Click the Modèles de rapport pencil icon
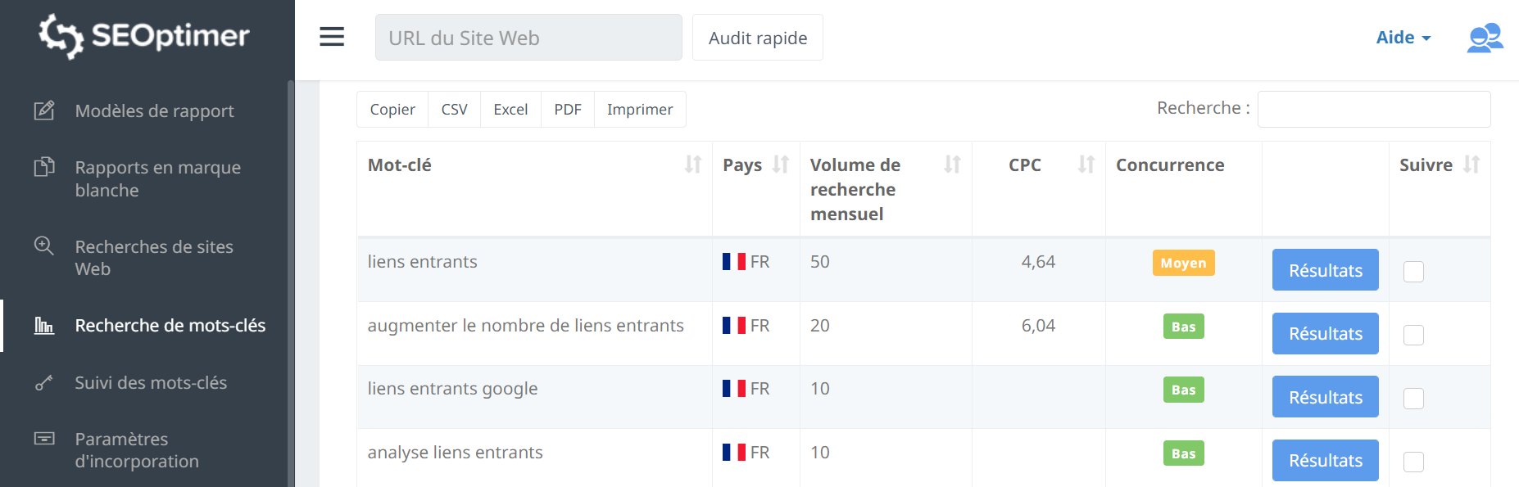The height and width of the screenshot is (487, 1519). (x=44, y=110)
